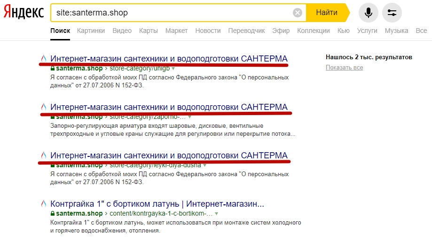Click the Запорно-регулирующая арматура snippet text
Viewport: 432px width, 241px height.
173,130
